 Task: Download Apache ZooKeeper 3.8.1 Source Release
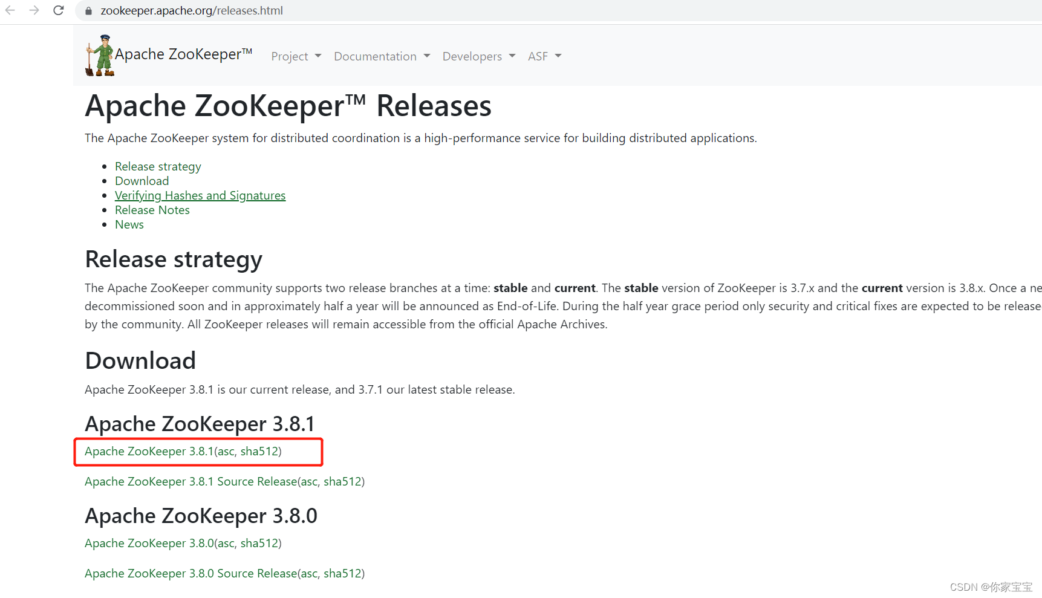190,481
